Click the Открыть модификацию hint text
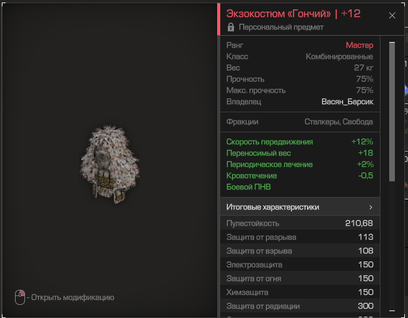Image resolution: width=408 pixels, height=318 pixels. (73, 297)
